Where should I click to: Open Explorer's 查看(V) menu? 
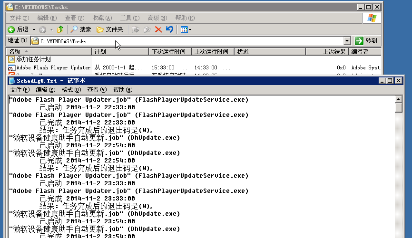click(75, 18)
